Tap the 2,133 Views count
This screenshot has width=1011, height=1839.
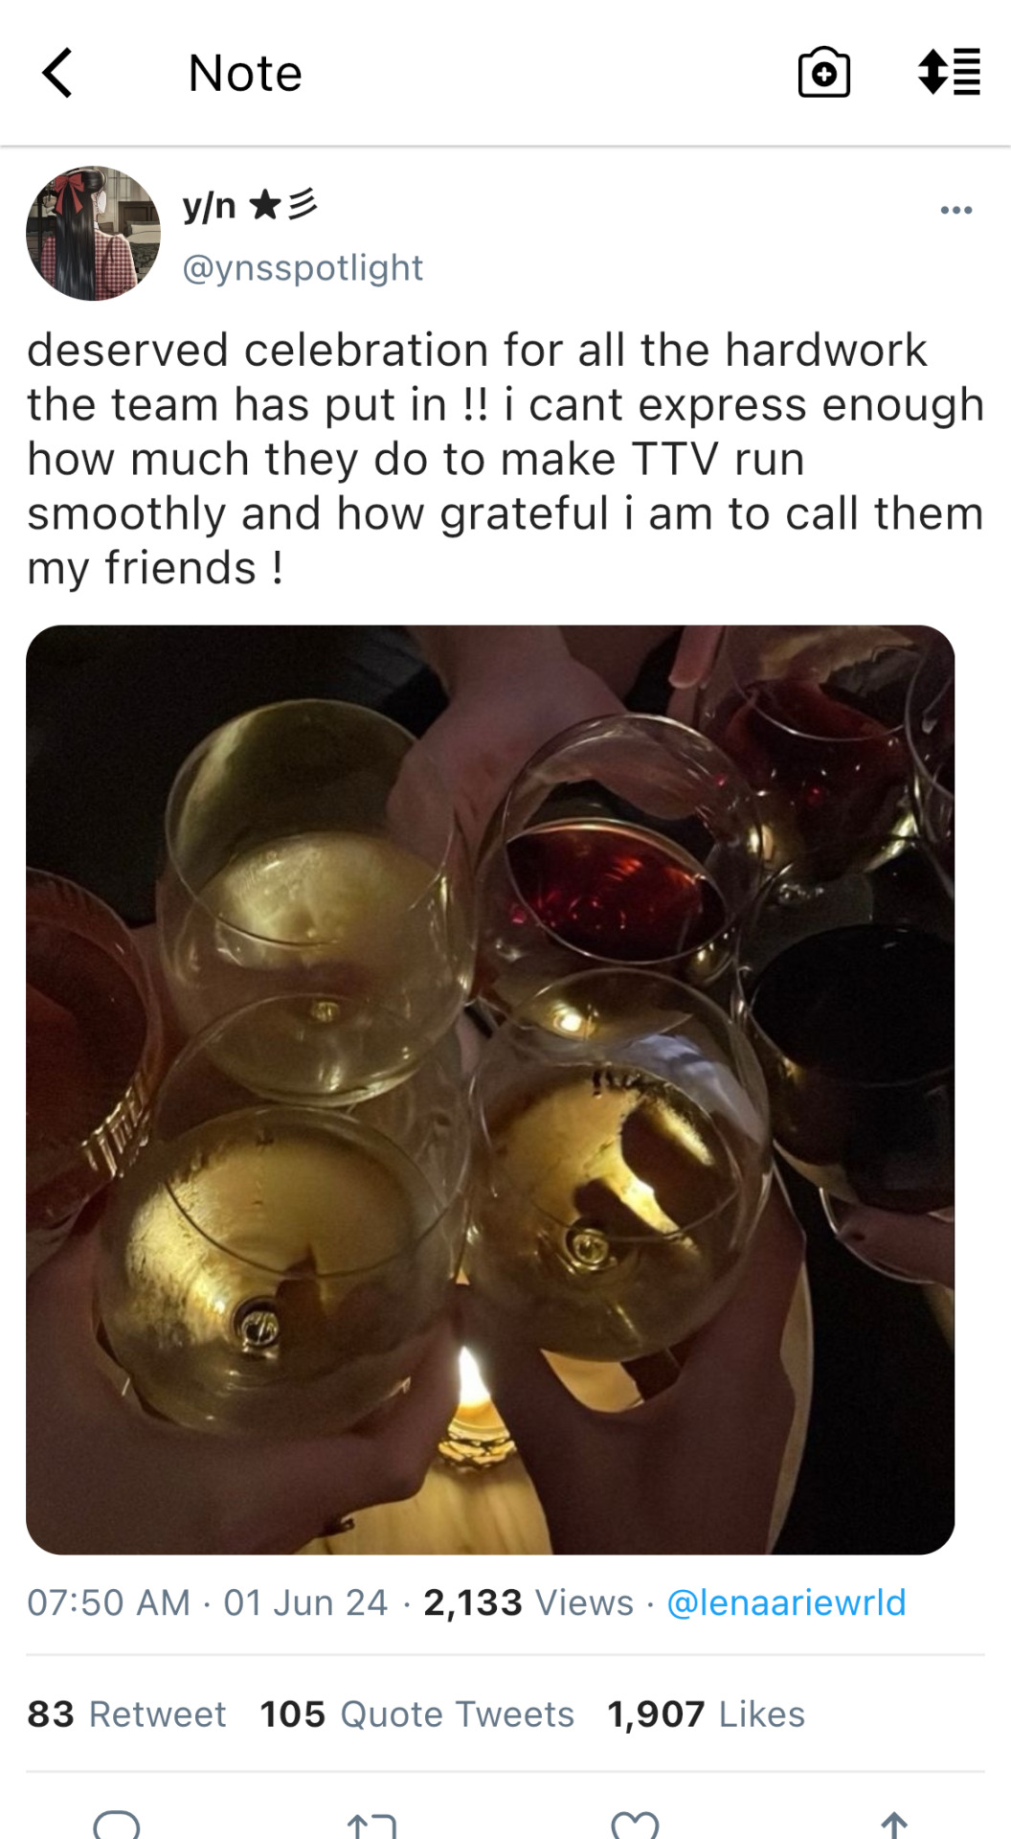tap(528, 1602)
